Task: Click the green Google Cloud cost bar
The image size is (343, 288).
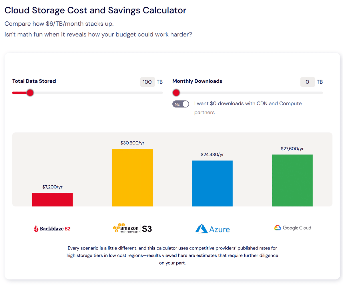Action: coord(292,180)
